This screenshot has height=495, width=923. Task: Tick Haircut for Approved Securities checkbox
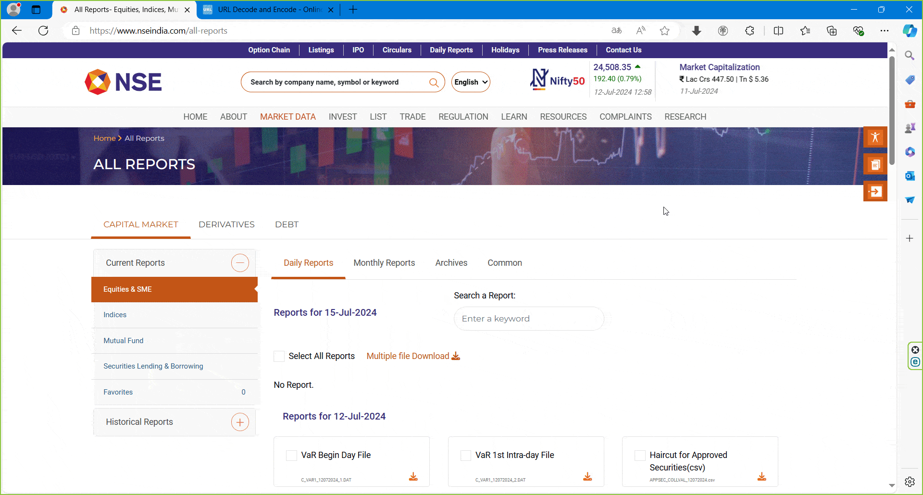640,455
